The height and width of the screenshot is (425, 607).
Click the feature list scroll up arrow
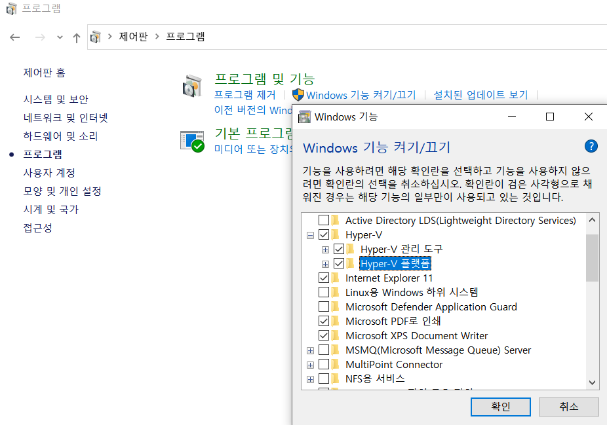592,220
